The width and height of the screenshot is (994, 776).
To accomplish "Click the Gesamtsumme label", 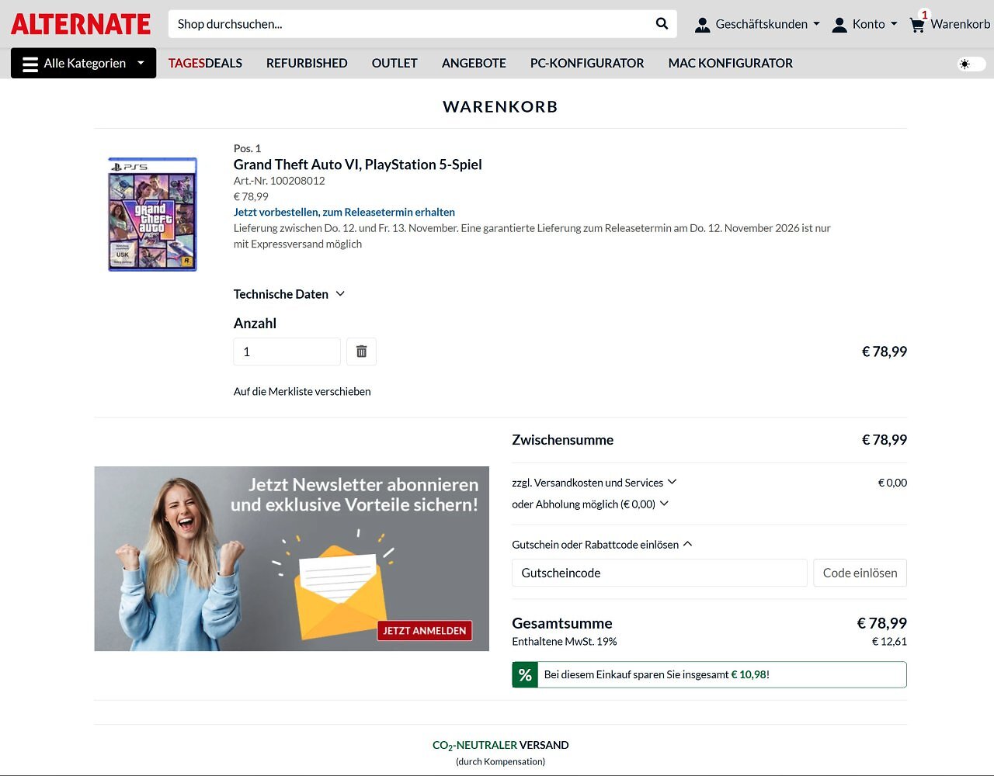I will pyautogui.click(x=562, y=623).
